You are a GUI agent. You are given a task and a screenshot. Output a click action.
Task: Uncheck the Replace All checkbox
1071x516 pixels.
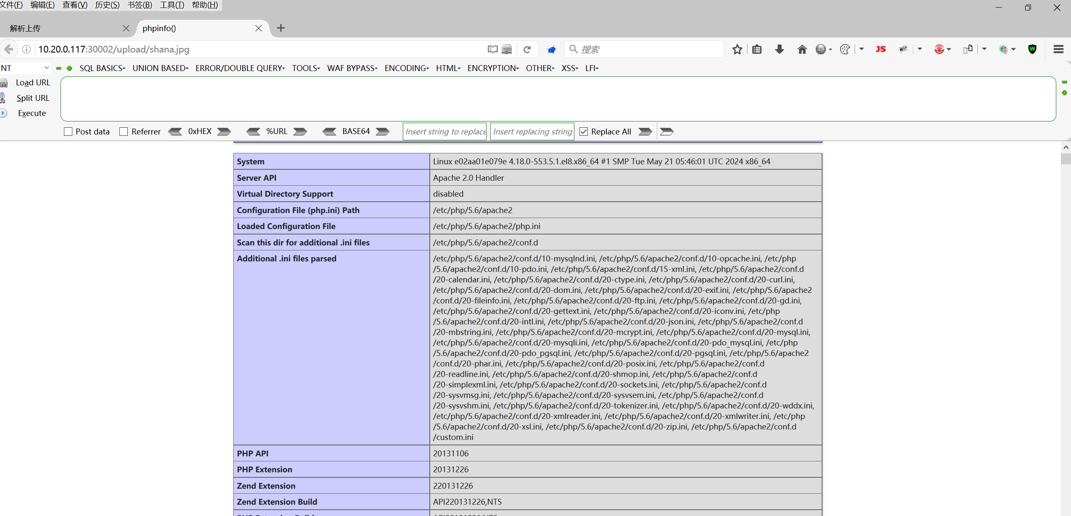coord(584,132)
